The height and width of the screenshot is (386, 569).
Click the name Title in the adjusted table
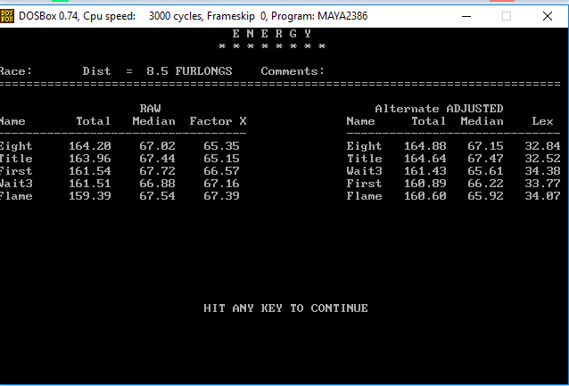pyautogui.click(x=365, y=159)
